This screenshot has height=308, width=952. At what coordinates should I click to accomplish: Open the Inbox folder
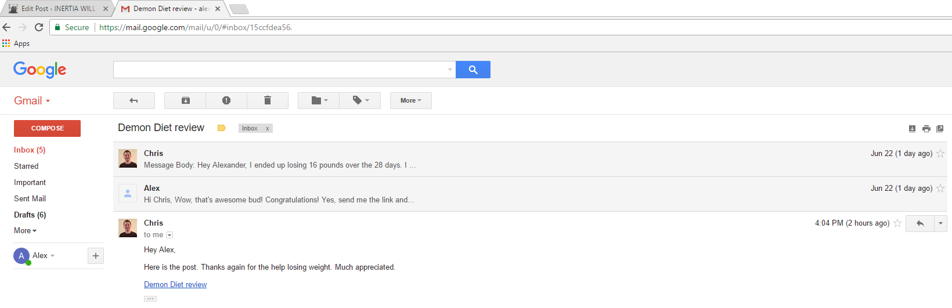click(30, 150)
